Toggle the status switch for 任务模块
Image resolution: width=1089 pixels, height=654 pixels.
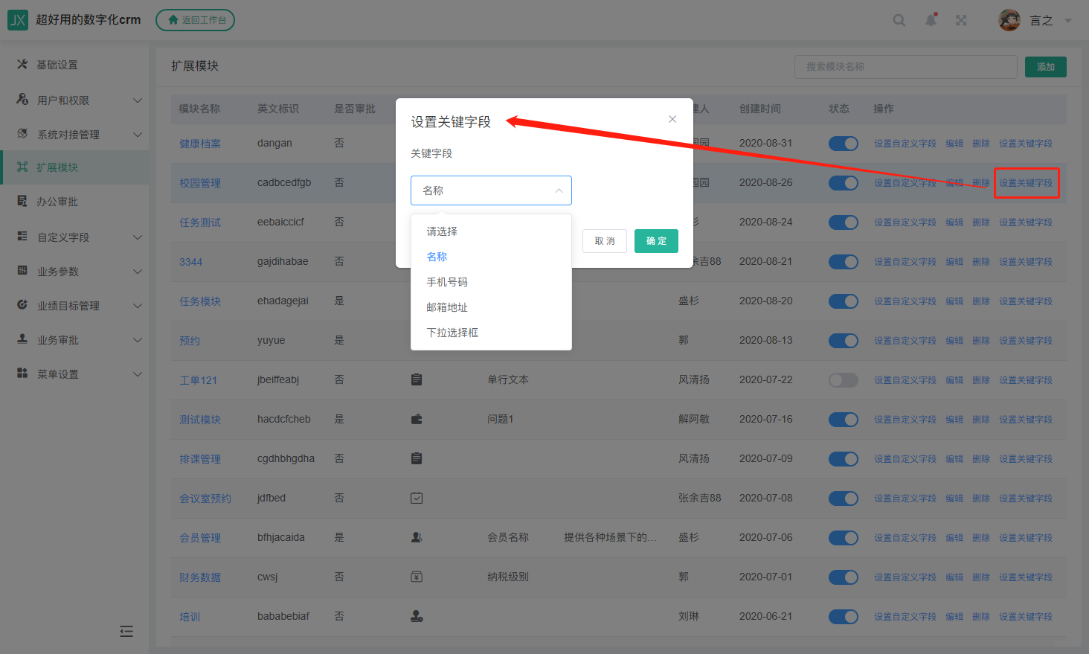pos(844,301)
